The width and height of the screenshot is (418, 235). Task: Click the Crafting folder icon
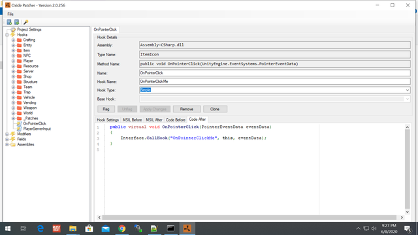19,40
